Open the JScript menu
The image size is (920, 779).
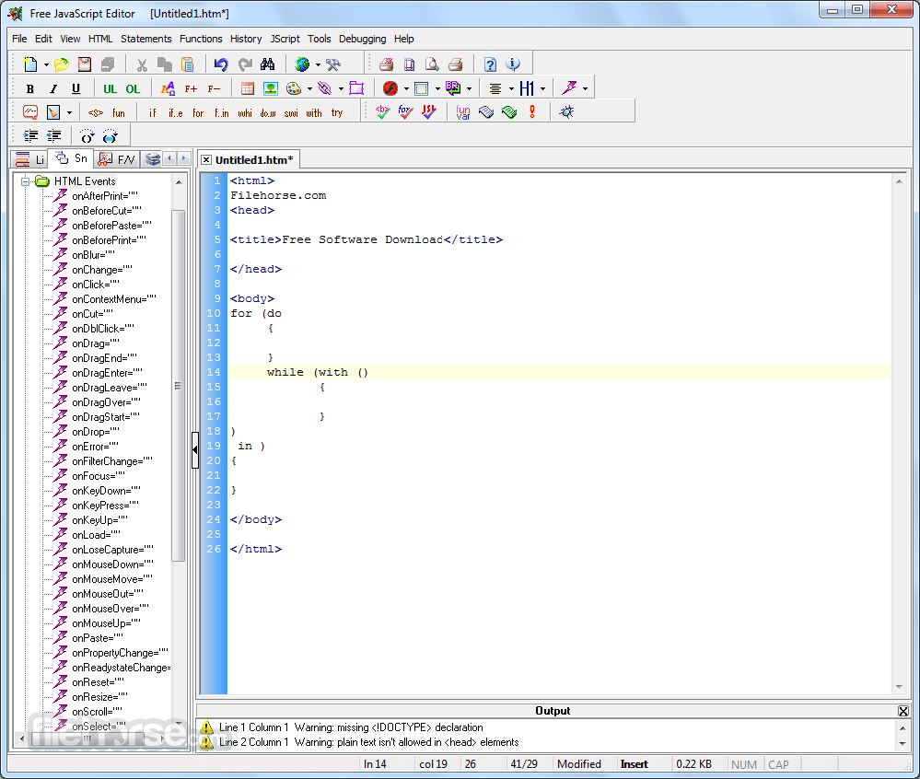pos(285,39)
